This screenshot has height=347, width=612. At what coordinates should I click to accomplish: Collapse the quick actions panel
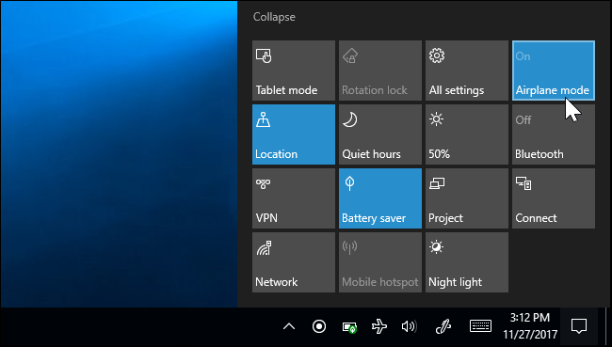274,17
